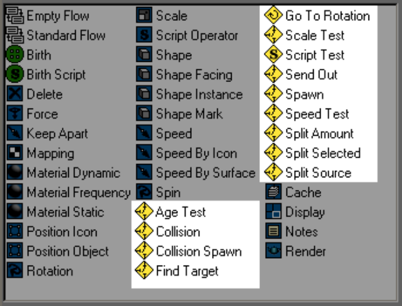Choose the Shape Instance operator
This screenshot has height=306, width=402.
click(x=199, y=94)
